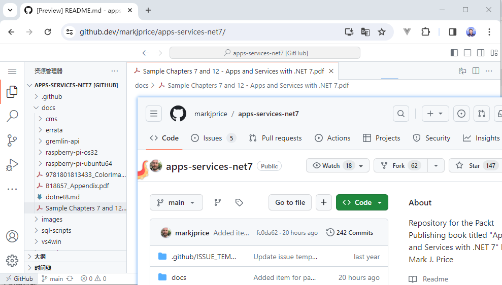Split the editor to the right

coord(476,71)
